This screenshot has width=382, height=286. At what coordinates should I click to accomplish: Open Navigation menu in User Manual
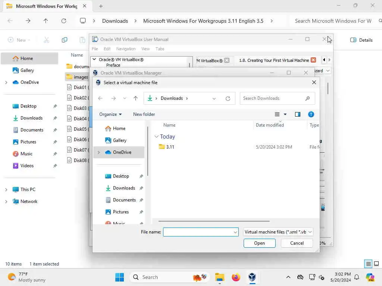(126, 49)
